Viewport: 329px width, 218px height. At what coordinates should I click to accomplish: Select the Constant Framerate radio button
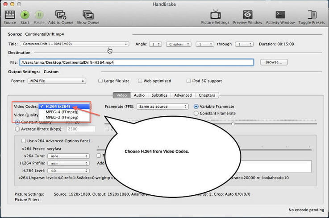pos(196,113)
